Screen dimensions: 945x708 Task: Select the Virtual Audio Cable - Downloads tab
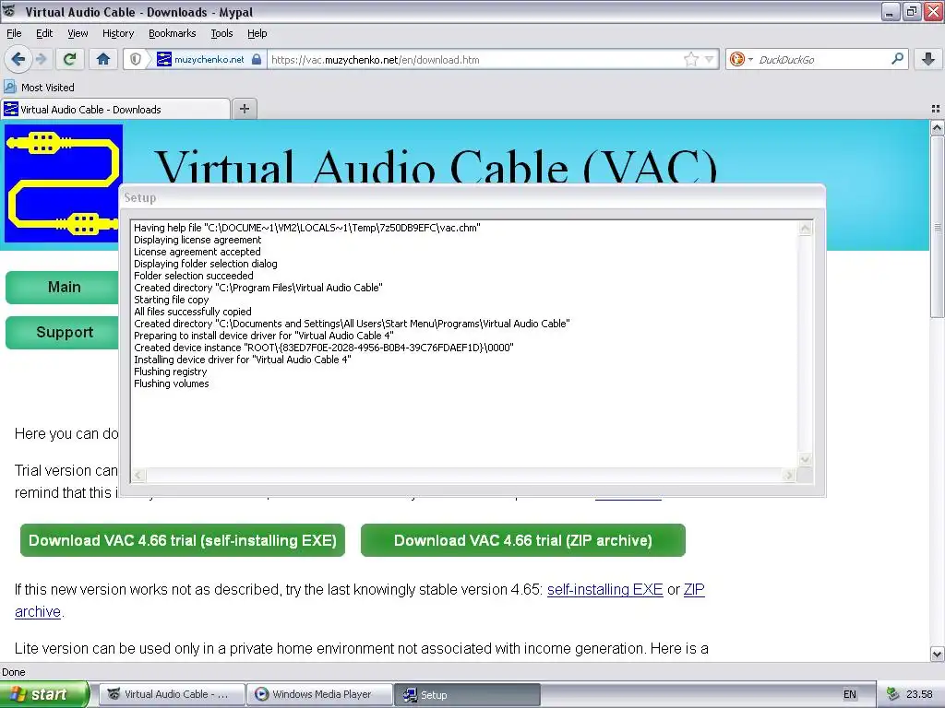pyautogui.click(x=115, y=109)
